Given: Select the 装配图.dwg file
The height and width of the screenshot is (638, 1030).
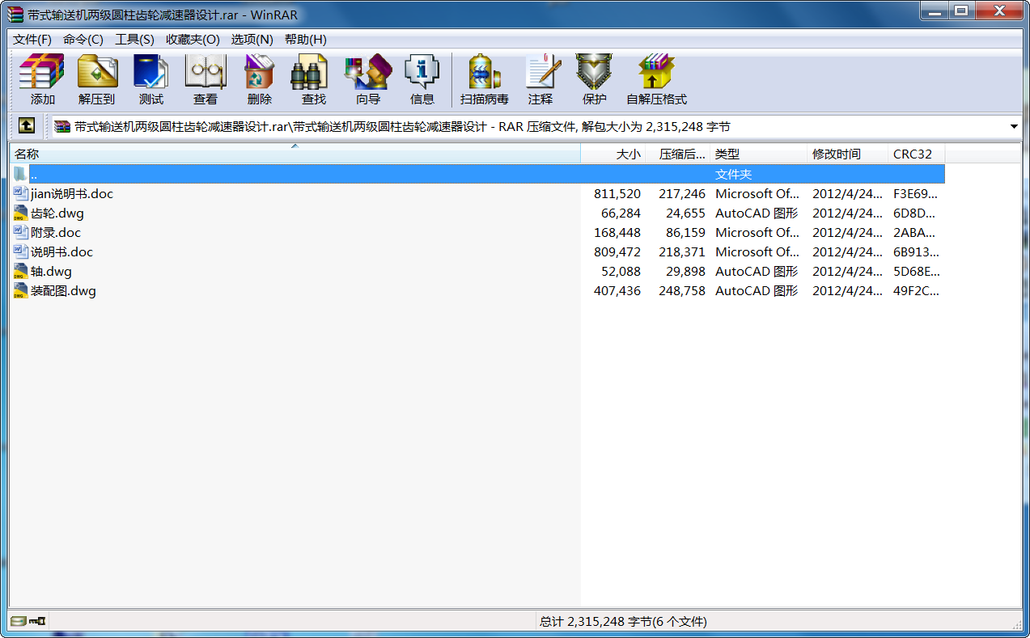Looking at the screenshot, I should (x=63, y=291).
